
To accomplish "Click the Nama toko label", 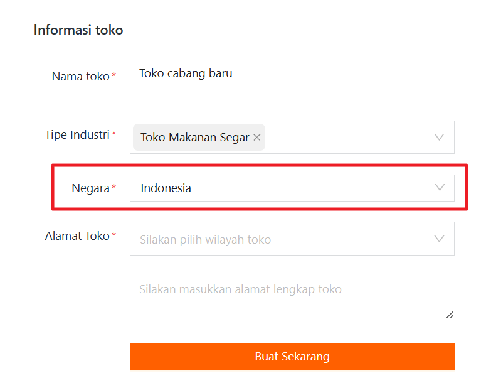I will (x=80, y=77).
